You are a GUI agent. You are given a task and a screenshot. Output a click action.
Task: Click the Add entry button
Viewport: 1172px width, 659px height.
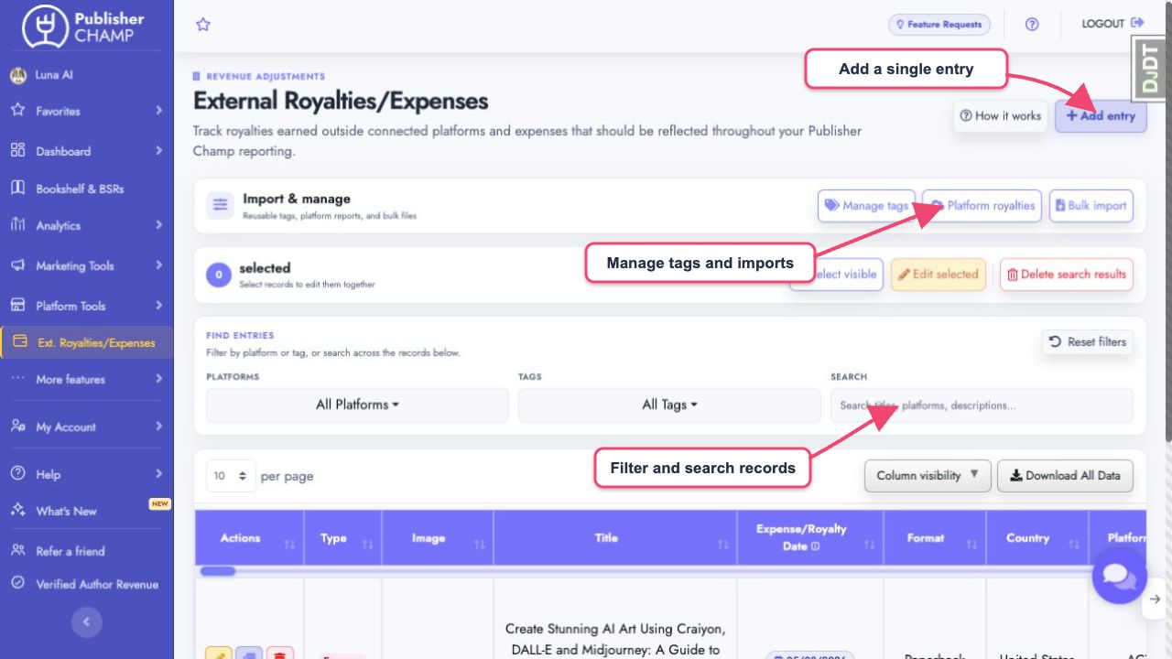[x=1101, y=116]
